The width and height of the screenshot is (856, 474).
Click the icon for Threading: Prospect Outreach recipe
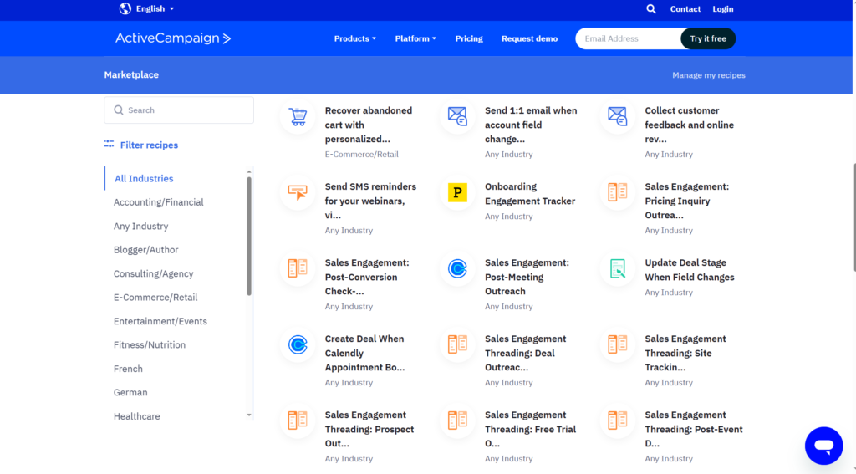click(x=298, y=420)
